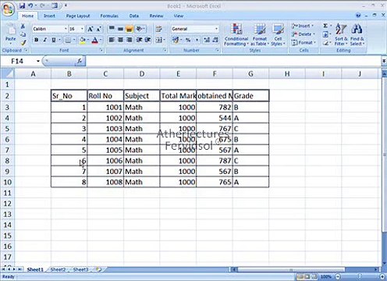This screenshot has height=281, width=387.
Task: Increase indent in Alignment group
Action: pos(147,40)
